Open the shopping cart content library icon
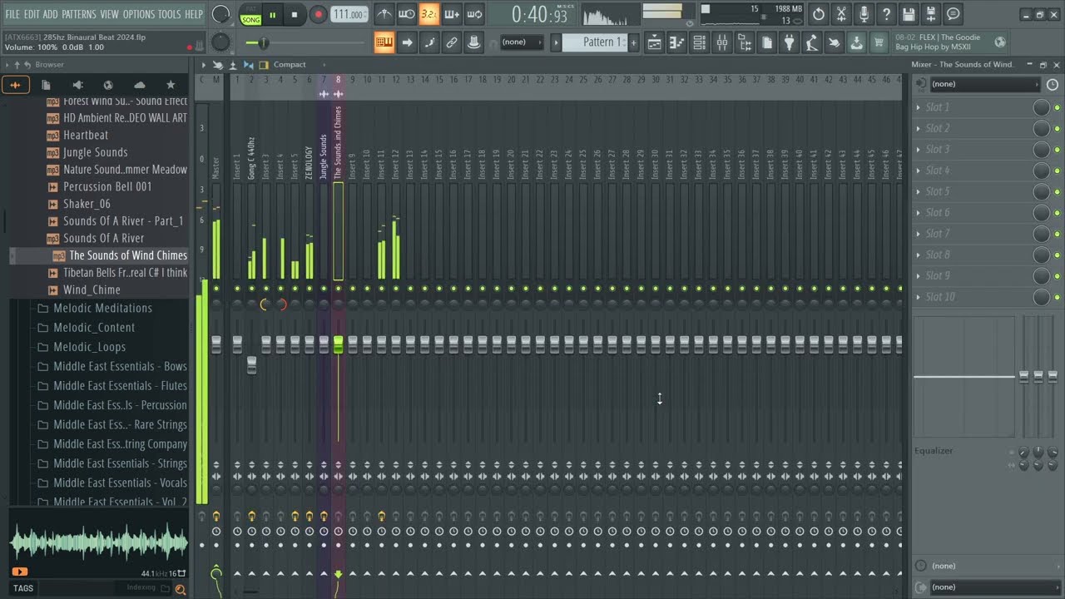The height and width of the screenshot is (599, 1065). click(879, 42)
